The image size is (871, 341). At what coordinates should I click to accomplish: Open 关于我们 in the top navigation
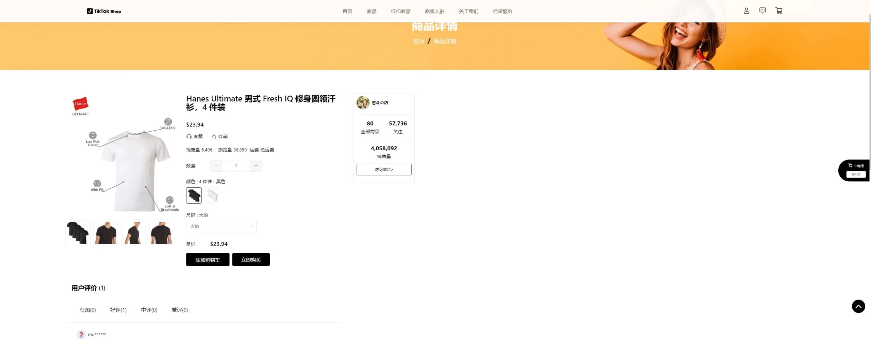pos(469,11)
